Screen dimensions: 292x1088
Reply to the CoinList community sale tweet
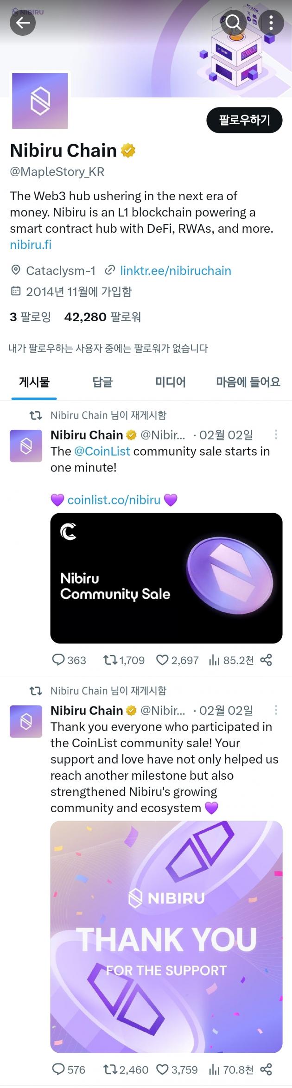(x=61, y=660)
